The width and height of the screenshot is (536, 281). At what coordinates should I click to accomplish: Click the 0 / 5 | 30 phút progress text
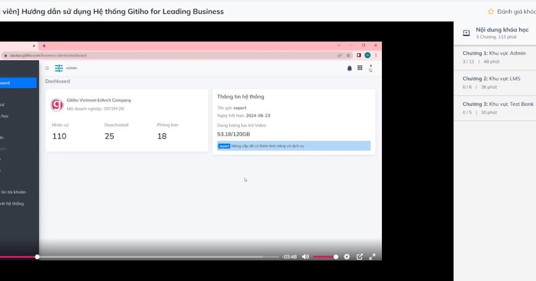480,112
